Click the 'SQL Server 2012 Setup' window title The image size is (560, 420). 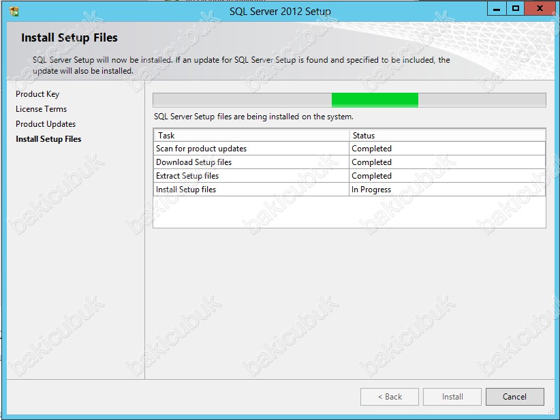[280, 12]
